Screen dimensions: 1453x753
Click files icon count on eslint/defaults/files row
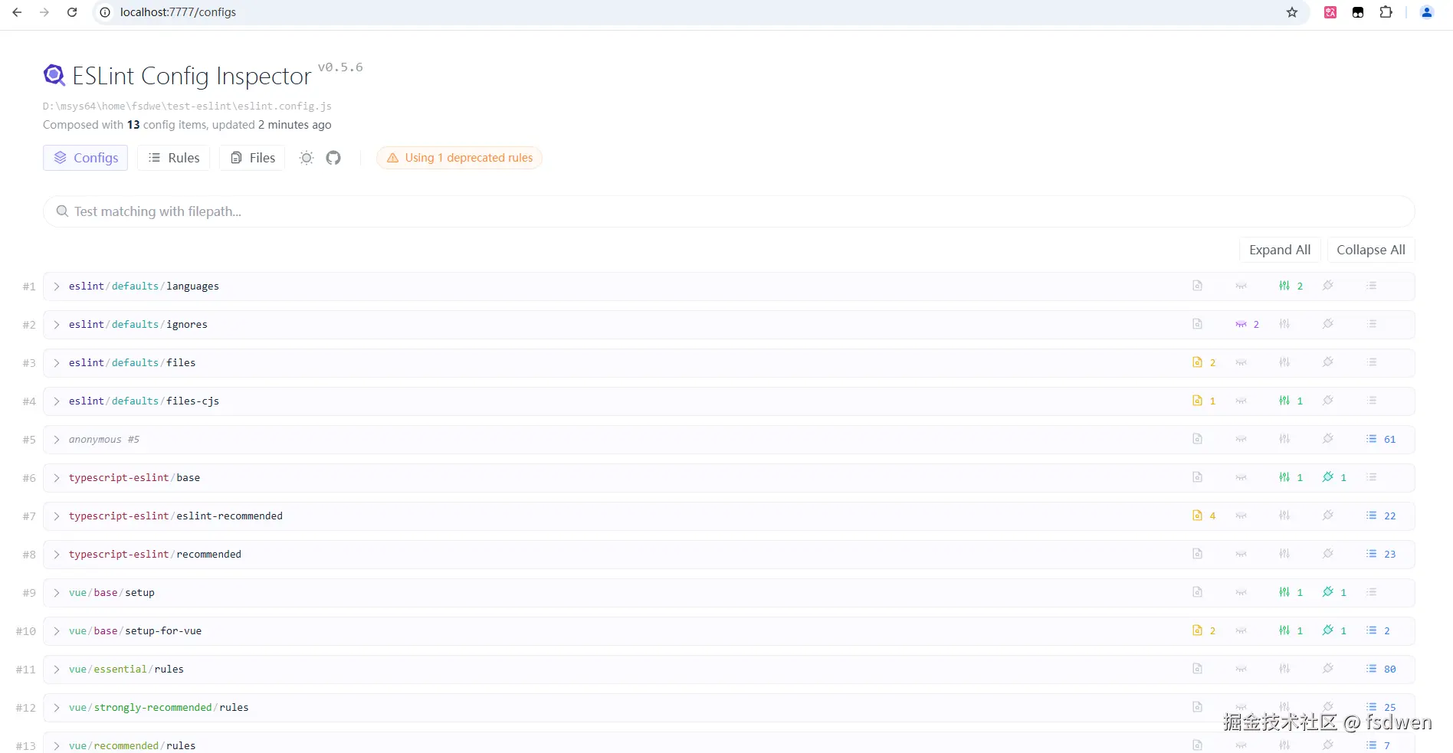pyautogui.click(x=1204, y=362)
